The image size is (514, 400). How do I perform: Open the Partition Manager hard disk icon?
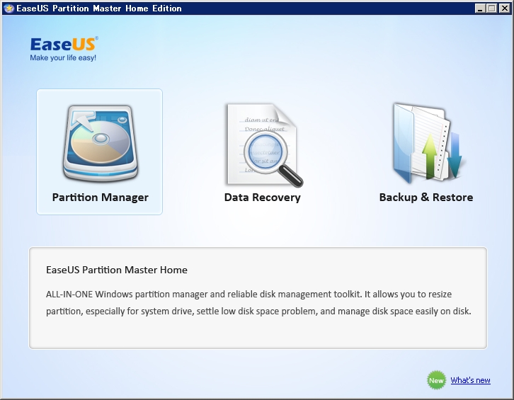[x=101, y=143]
